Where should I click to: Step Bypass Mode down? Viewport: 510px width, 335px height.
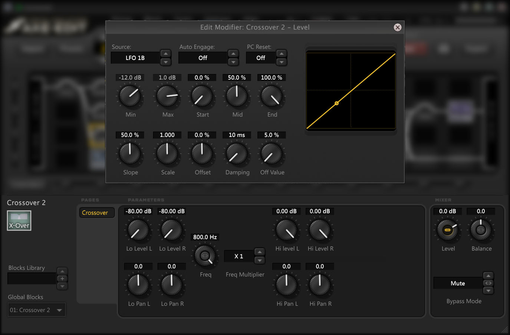pyautogui.click(x=488, y=291)
